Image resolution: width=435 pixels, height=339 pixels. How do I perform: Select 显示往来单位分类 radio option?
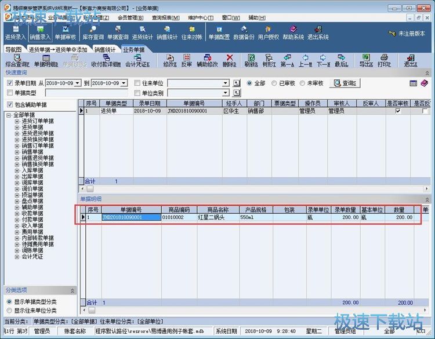(x=9, y=310)
